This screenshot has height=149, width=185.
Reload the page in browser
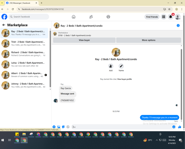coord(13,9)
